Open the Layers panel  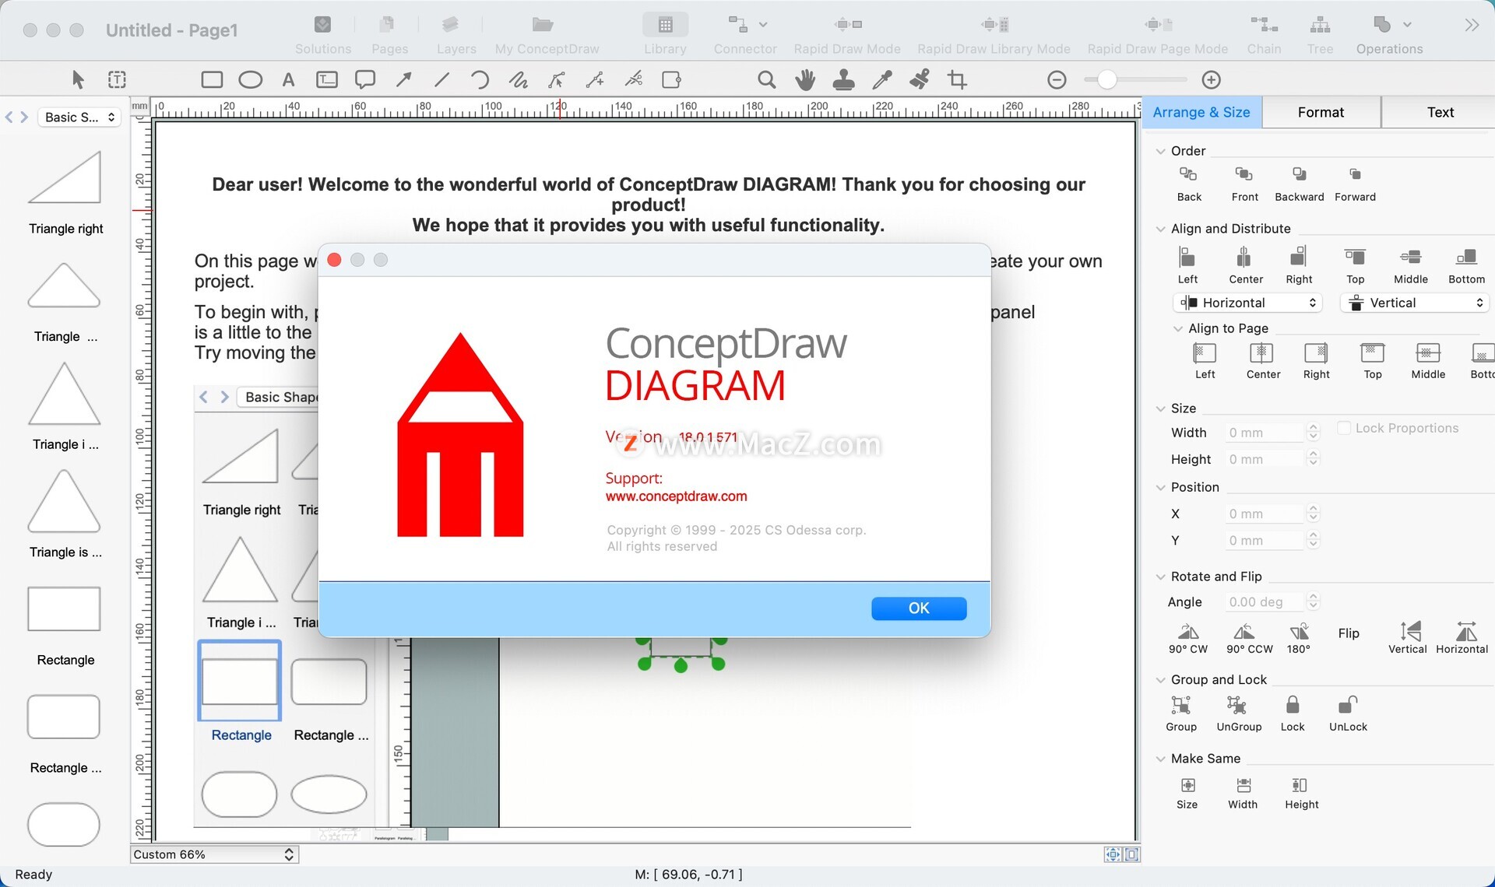click(456, 35)
